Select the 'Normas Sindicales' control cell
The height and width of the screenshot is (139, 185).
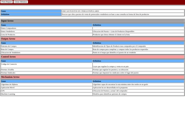[47, 73]
